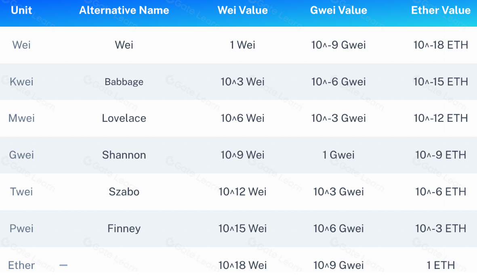Click the Unit column header
477x277 pixels.
pos(21,10)
